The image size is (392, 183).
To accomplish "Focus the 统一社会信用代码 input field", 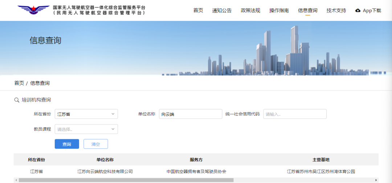I will point(295,114).
